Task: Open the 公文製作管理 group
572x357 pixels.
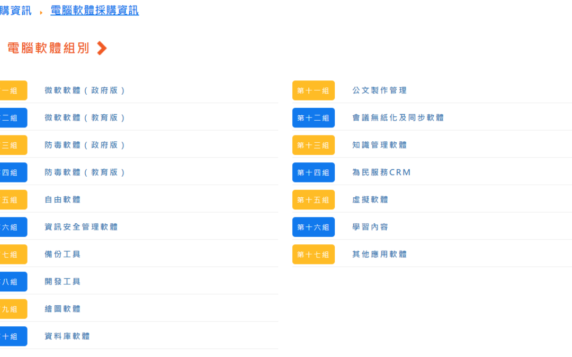Action: click(x=379, y=90)
